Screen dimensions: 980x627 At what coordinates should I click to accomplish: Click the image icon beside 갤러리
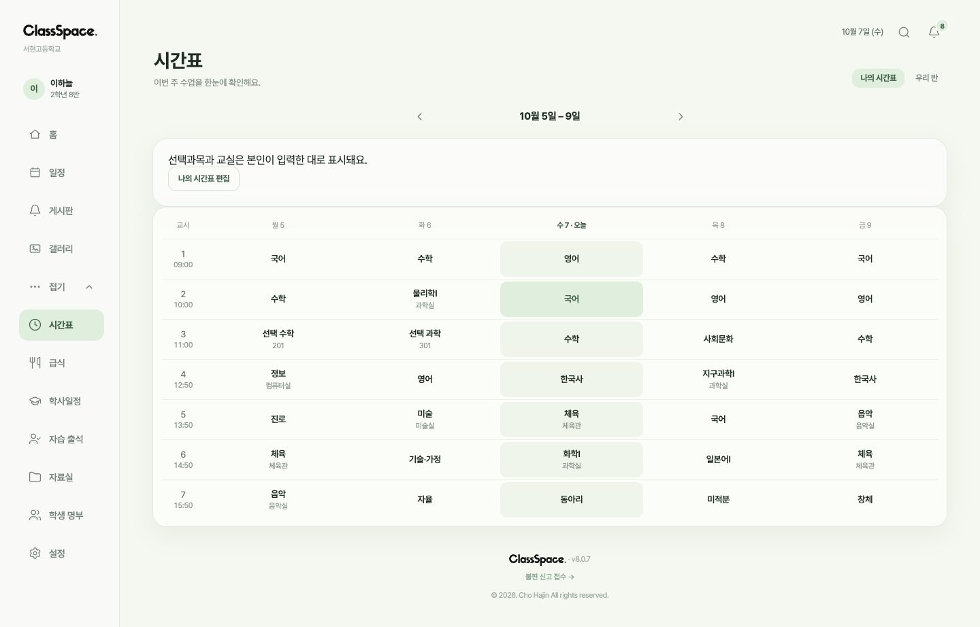tap(35, 248)
